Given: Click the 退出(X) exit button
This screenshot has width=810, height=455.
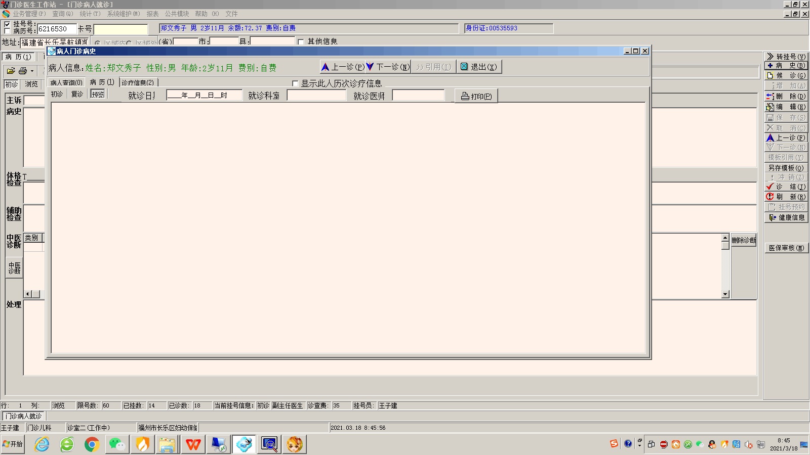Looking at the screenshot, I should pyautogui.click(x=479, y=67).
